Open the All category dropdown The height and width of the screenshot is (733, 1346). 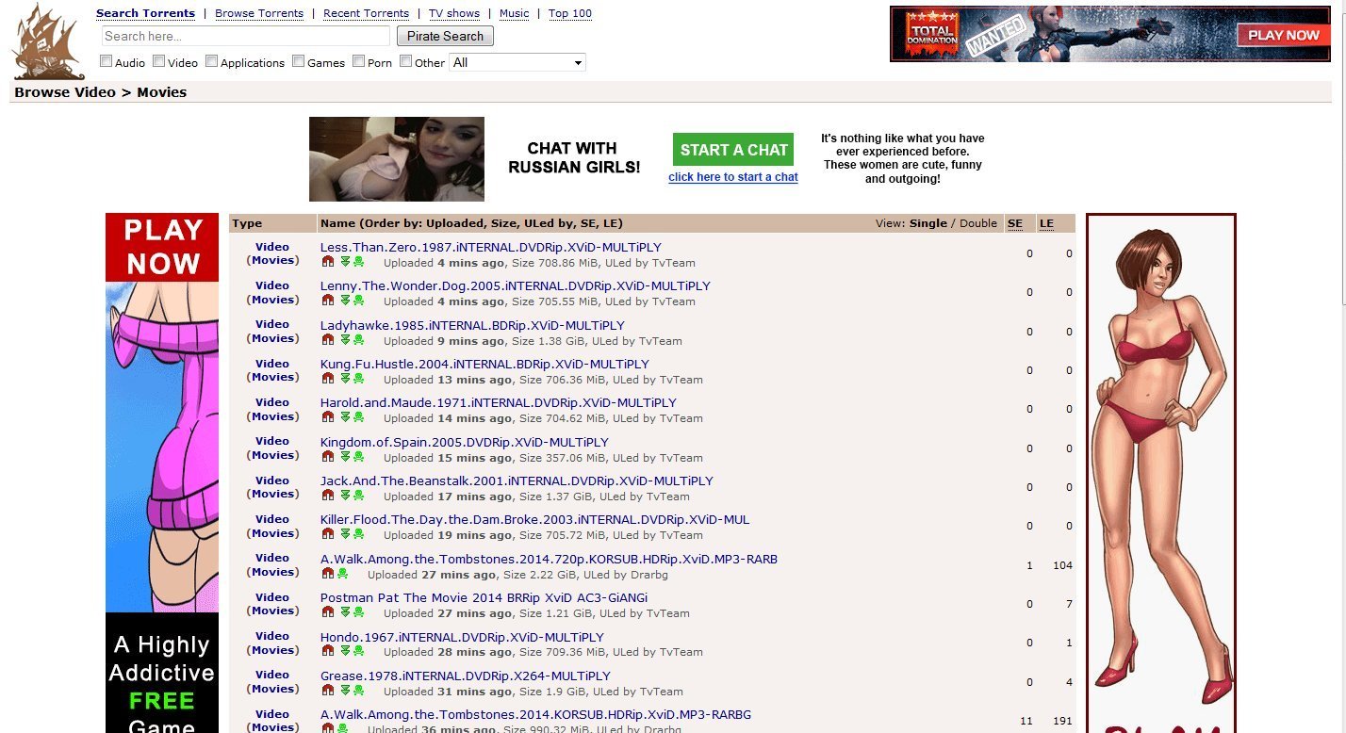pyautogui.click(x=517, y=62)
